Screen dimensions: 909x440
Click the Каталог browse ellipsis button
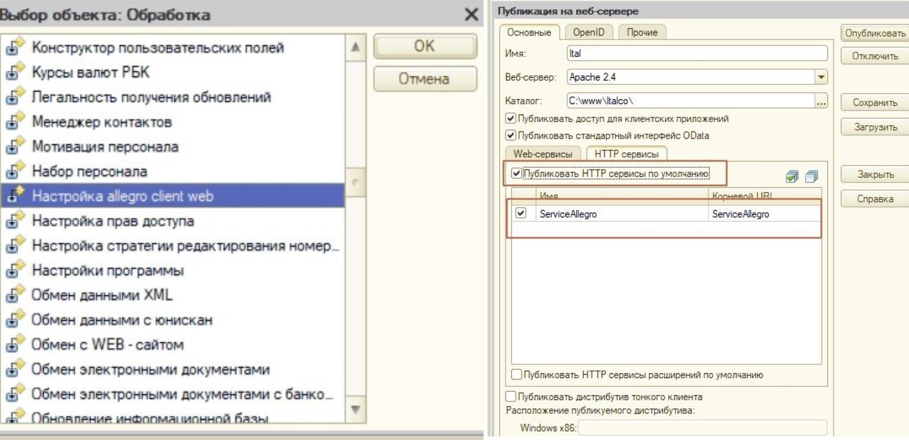tap(821, 101)
